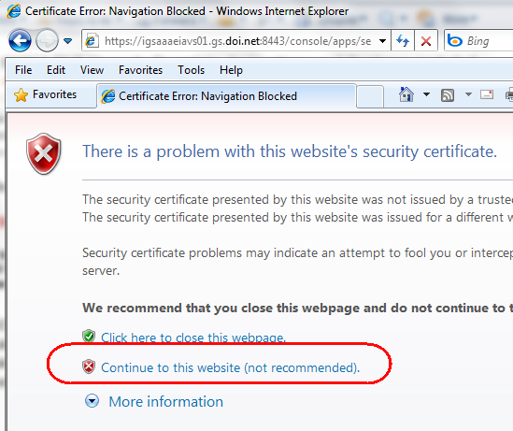This screenshot has height=431, width=513.
Task: Click the Bing search box
Action: click(478, 41)
